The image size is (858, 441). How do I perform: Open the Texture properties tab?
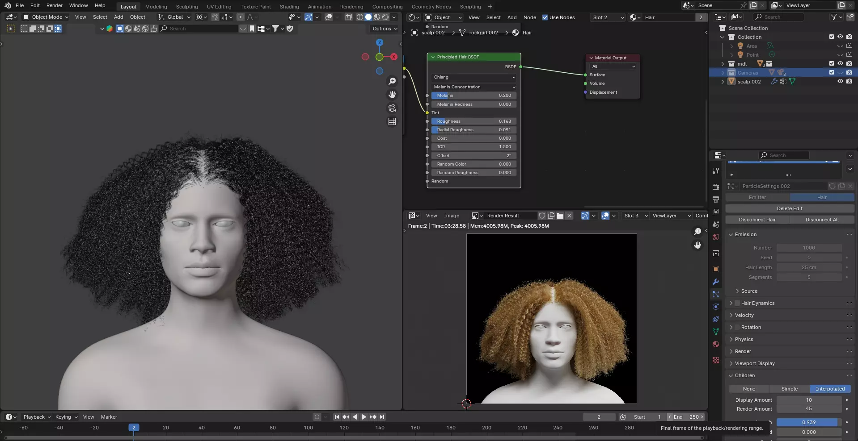[716, 360]
